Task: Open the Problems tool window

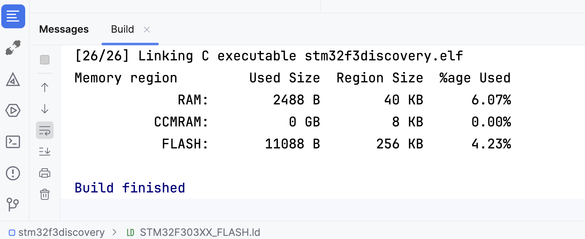Action: click(x=13, y=173)
